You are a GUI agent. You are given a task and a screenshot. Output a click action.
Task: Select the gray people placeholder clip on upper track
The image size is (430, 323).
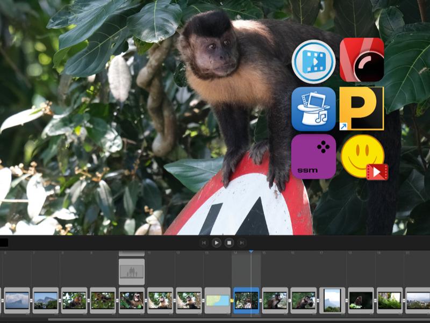(132, 271)
